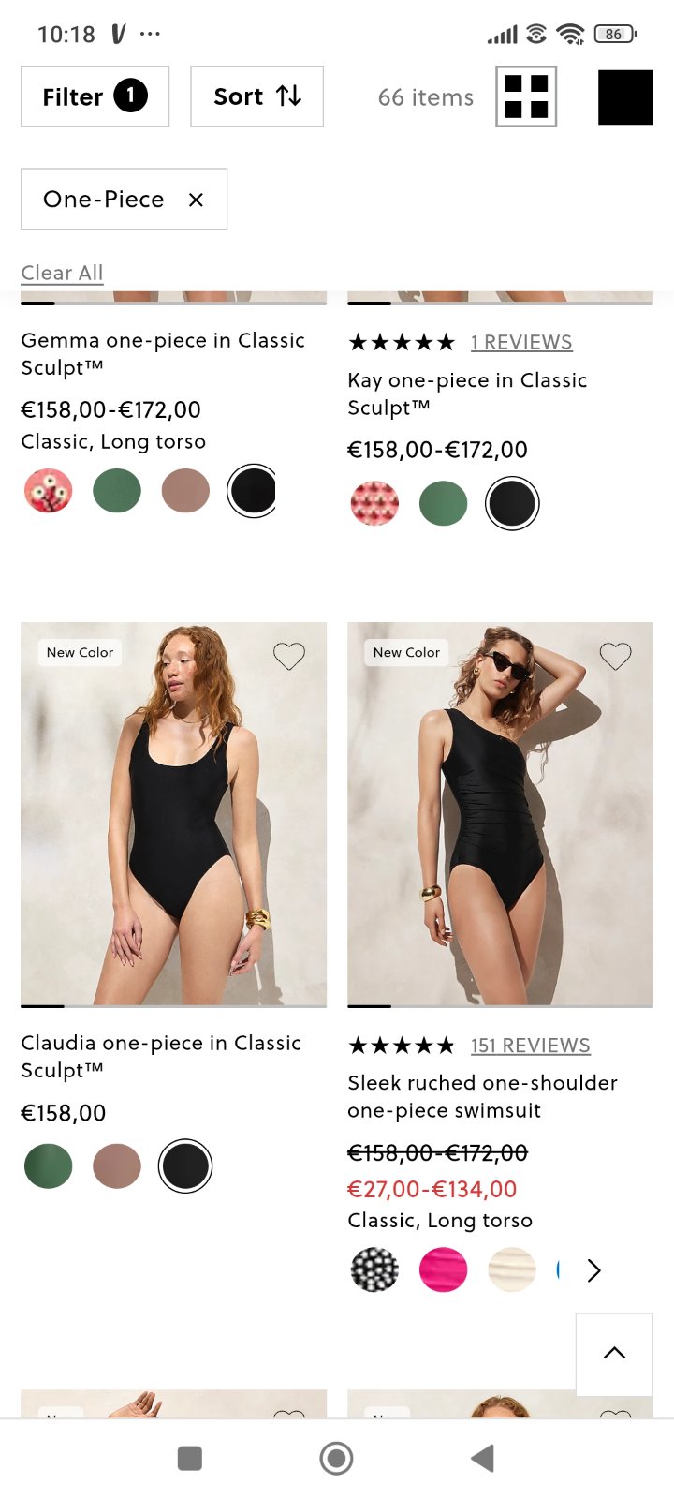
Task: Favorite the Claudia one-piece with heart icon
Action: point(289,656)
